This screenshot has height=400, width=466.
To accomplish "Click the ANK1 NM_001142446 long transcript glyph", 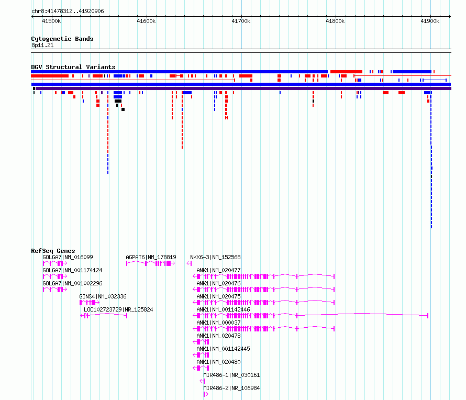I will tap(310, 316).
